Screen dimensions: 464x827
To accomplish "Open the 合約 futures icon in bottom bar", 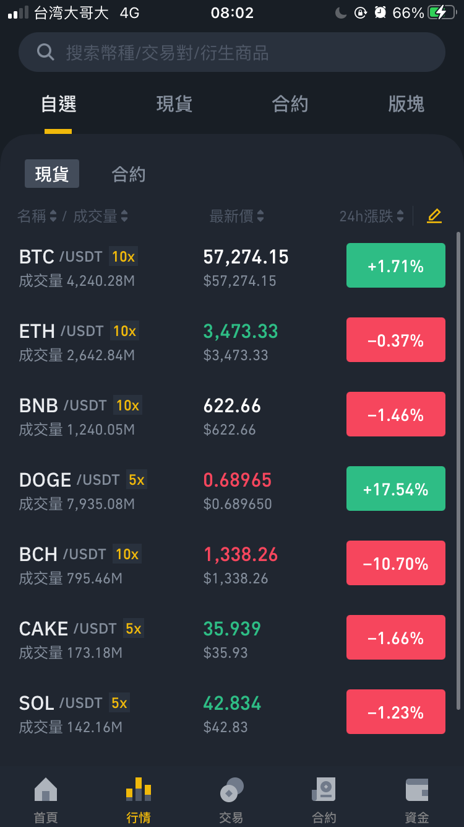I will click(324, 790).
